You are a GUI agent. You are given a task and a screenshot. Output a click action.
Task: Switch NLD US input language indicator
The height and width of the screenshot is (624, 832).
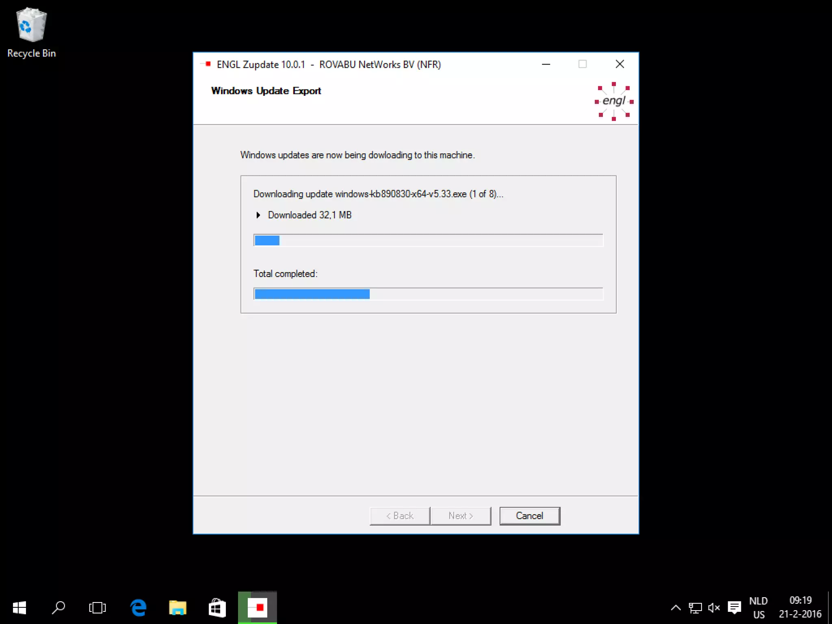coord(758,608)
